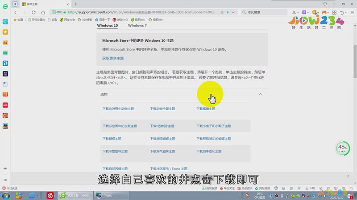
Task: Click the 点此搜索 search box
Action: pyautogui.click(x=264, y=12)
